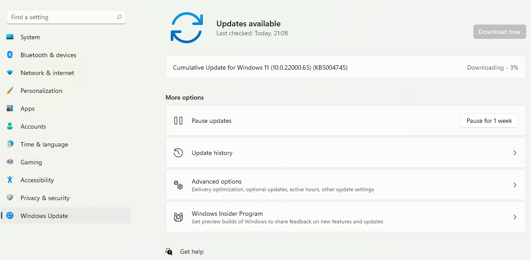Focus the Find a setting search box
The height and width of the screenshot is (260, 531).
[x=66, y=17]
